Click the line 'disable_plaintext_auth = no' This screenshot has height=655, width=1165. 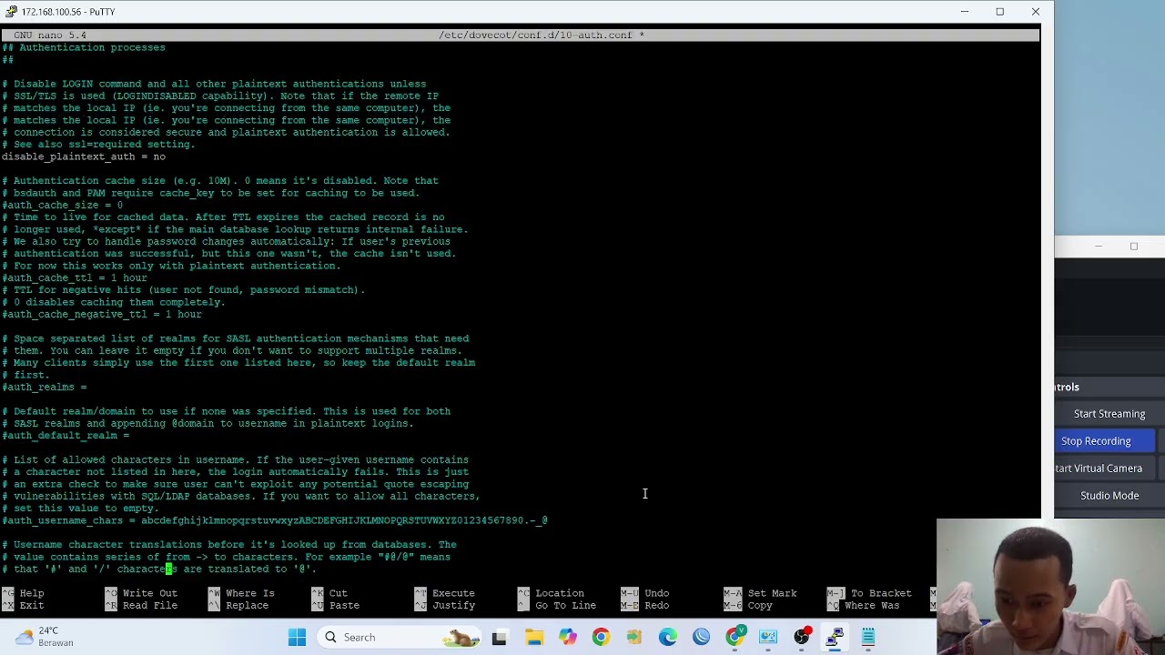point(84,156)
